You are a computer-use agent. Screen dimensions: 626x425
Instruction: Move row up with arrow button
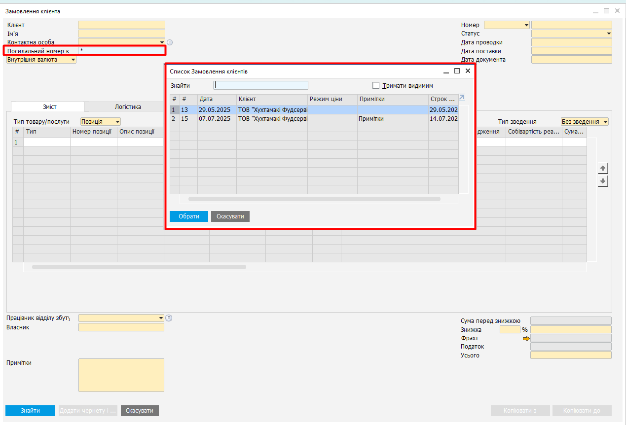[602, 168]
